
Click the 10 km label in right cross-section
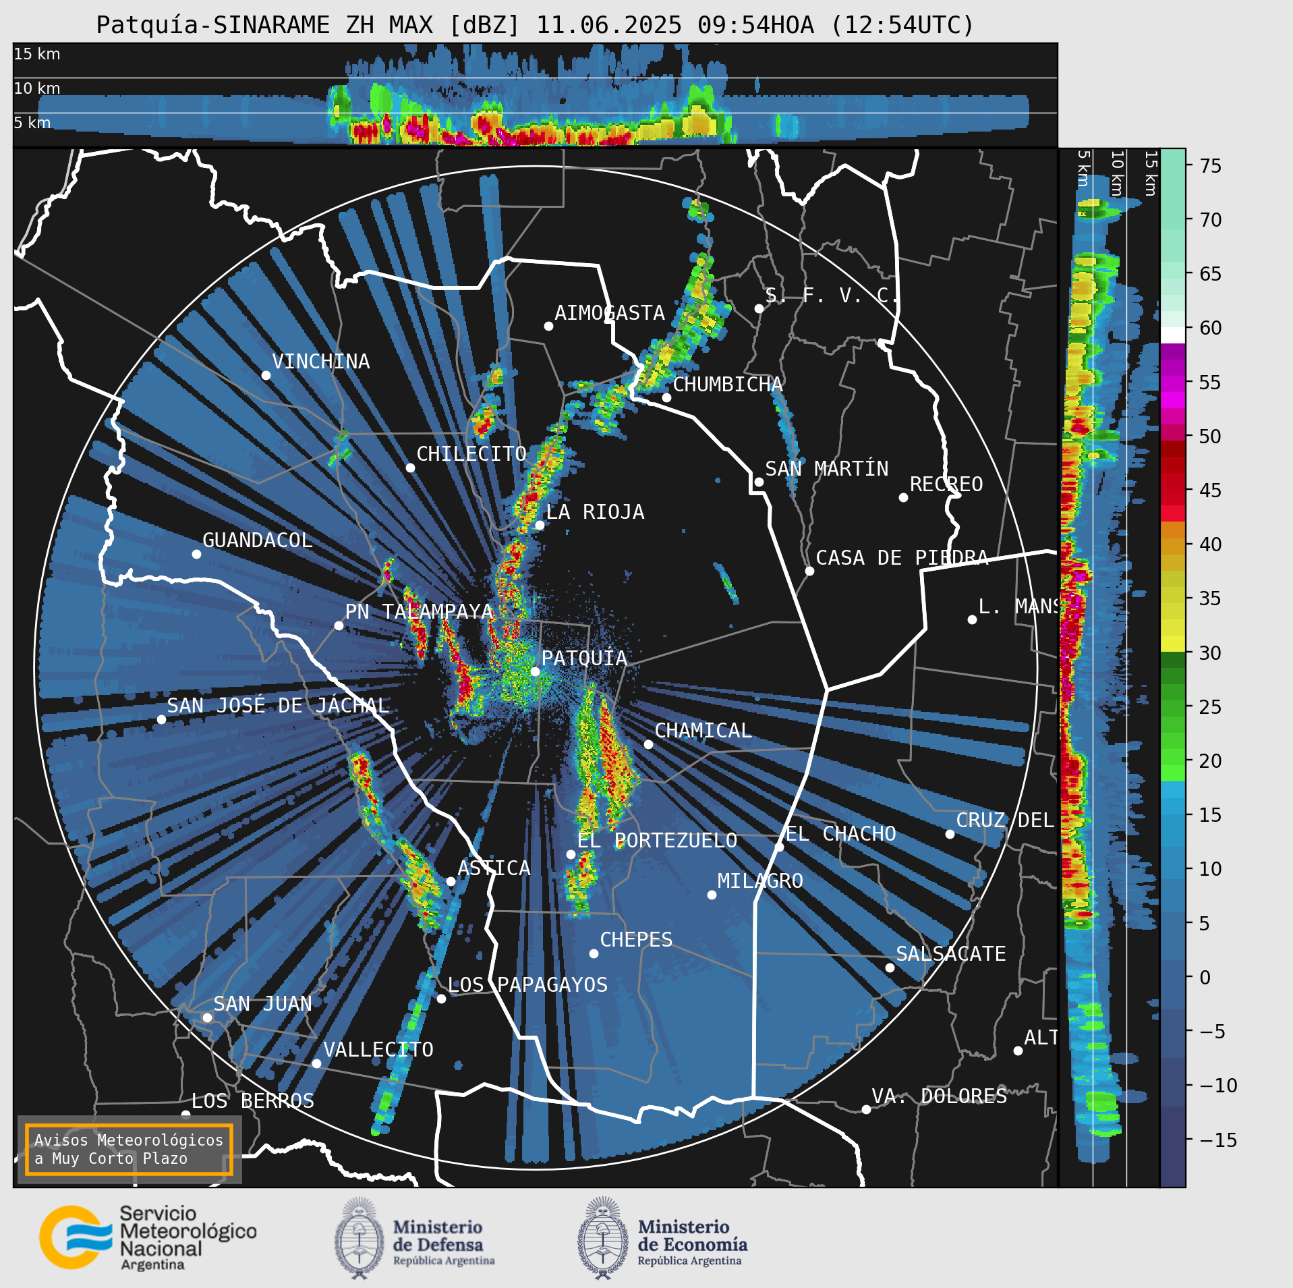(x=1117, y=173)
